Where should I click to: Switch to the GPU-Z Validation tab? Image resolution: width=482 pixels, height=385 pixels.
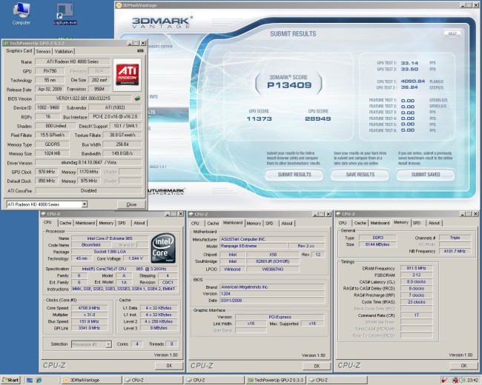pos(64,51)
